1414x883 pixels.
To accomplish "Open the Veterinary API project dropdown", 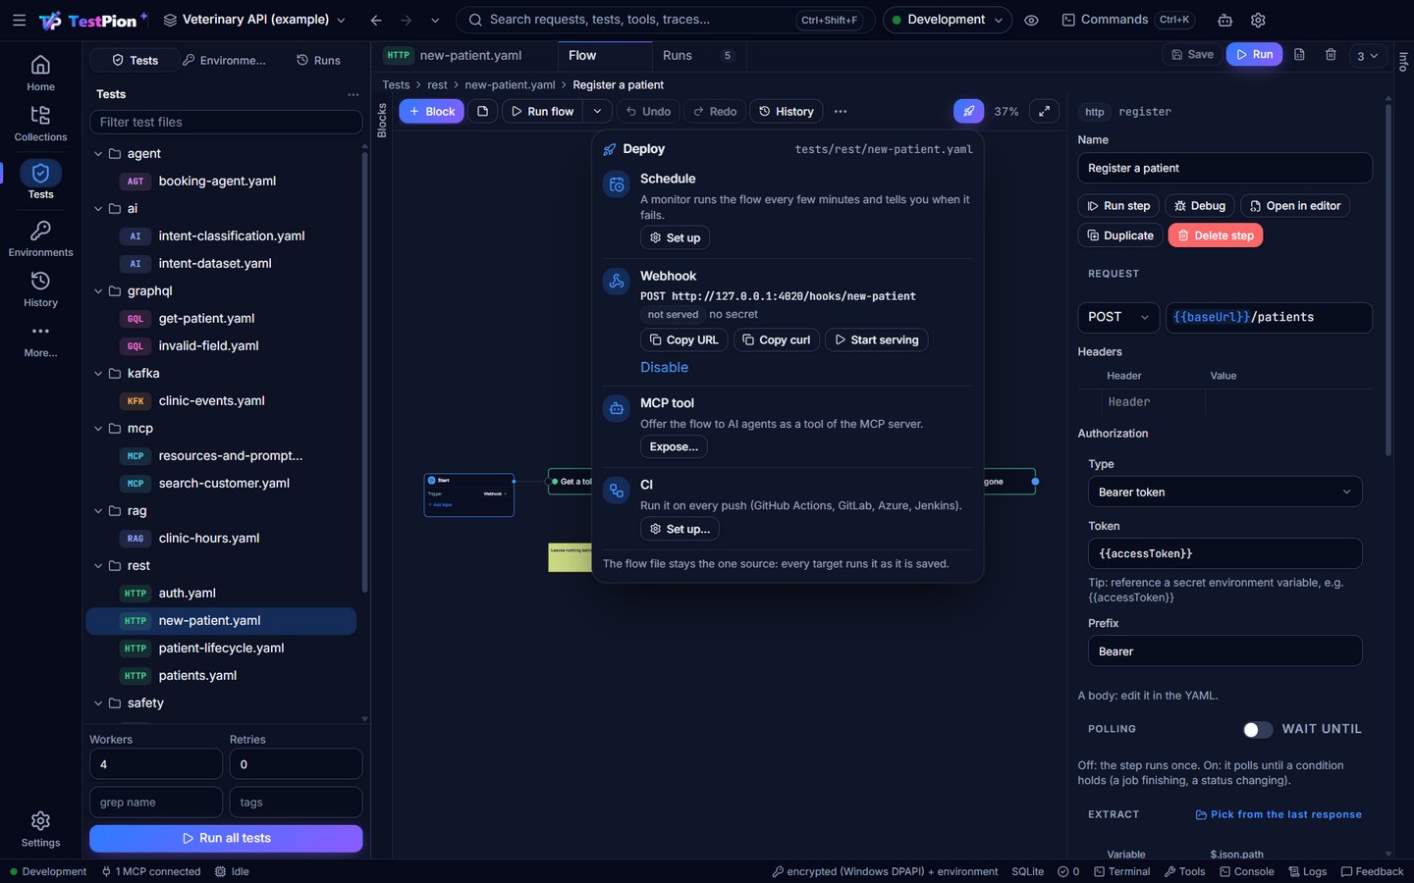I will click(x=254, y=20).
